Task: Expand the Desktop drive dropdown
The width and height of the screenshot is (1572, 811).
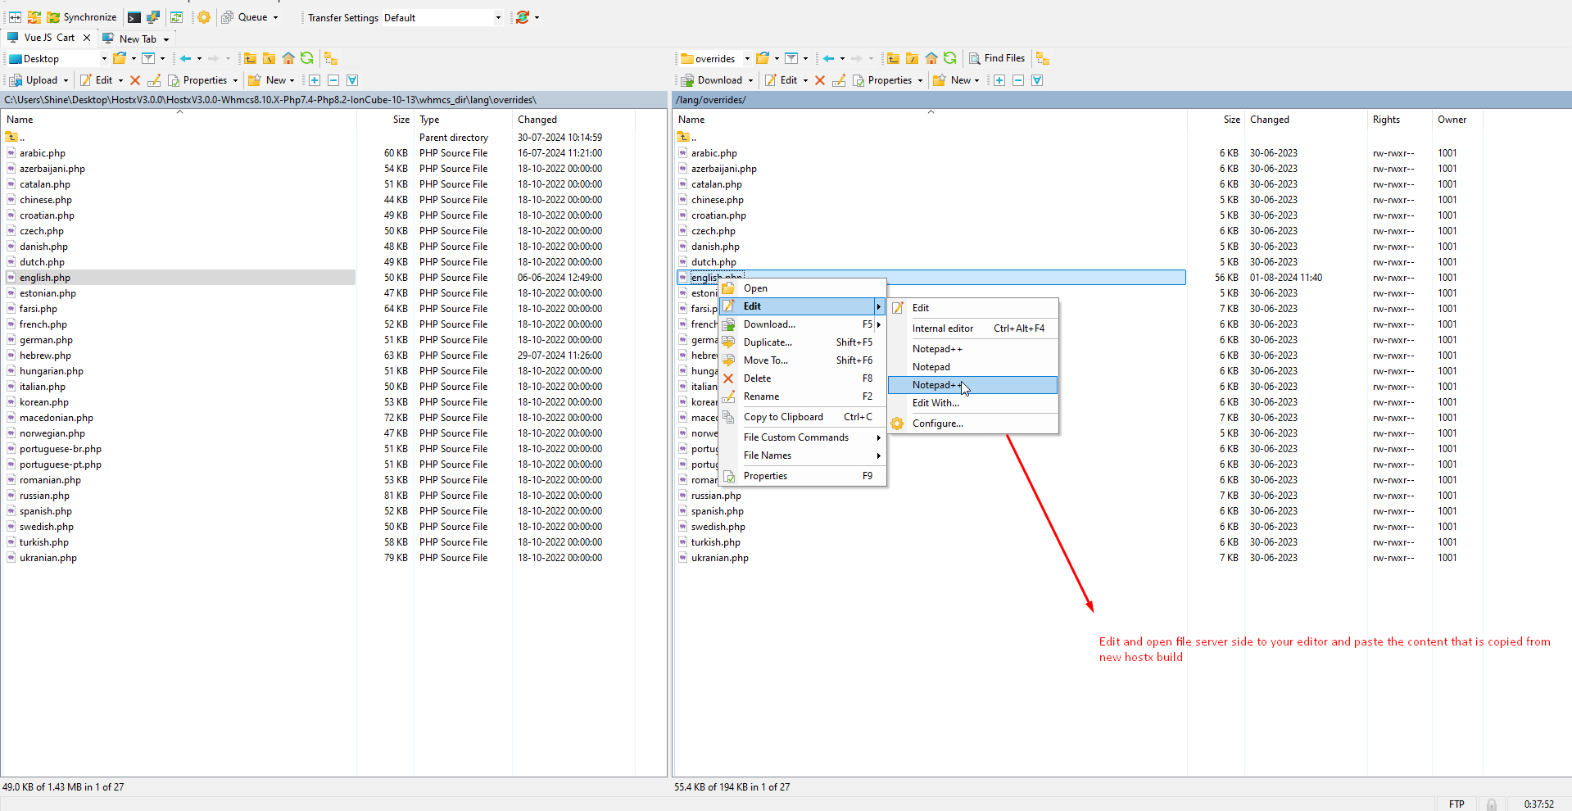Action: (104, 59)
